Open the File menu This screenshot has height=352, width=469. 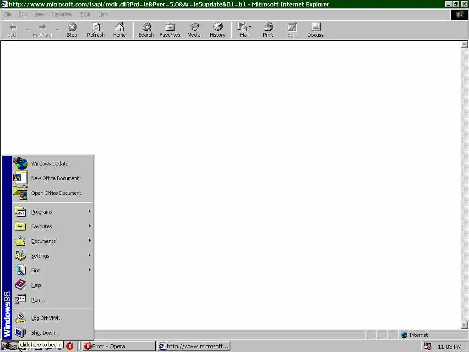coord(8,14)
